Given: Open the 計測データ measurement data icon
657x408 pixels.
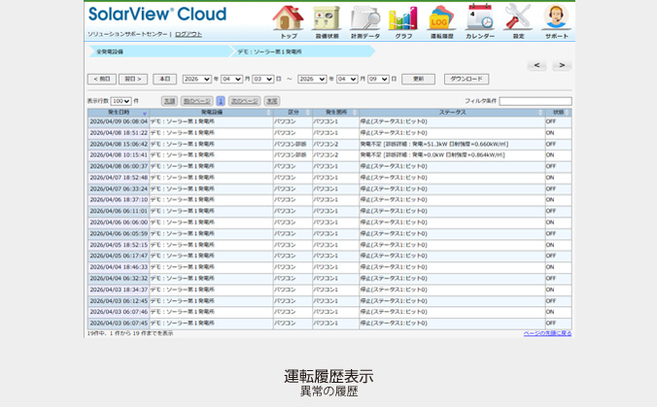Looking at the screenshot, I should pos(364,20).
